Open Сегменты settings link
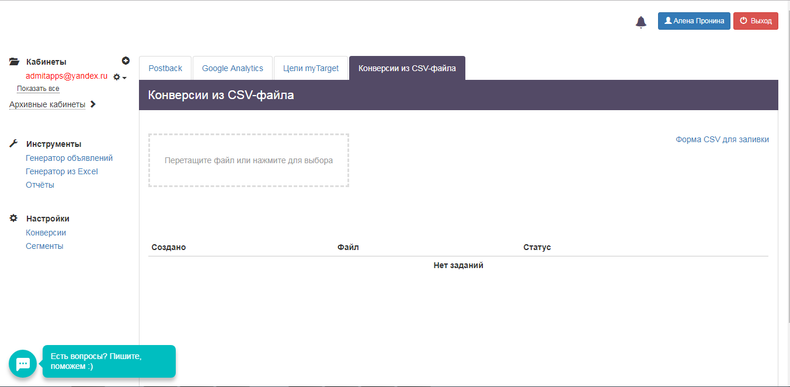This screenshot has width=790, height=387. (44, 246)
